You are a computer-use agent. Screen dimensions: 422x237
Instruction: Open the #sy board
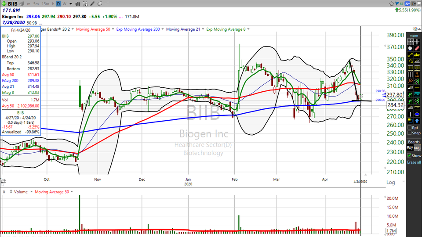pyautogui.click(x=410, y=147)
